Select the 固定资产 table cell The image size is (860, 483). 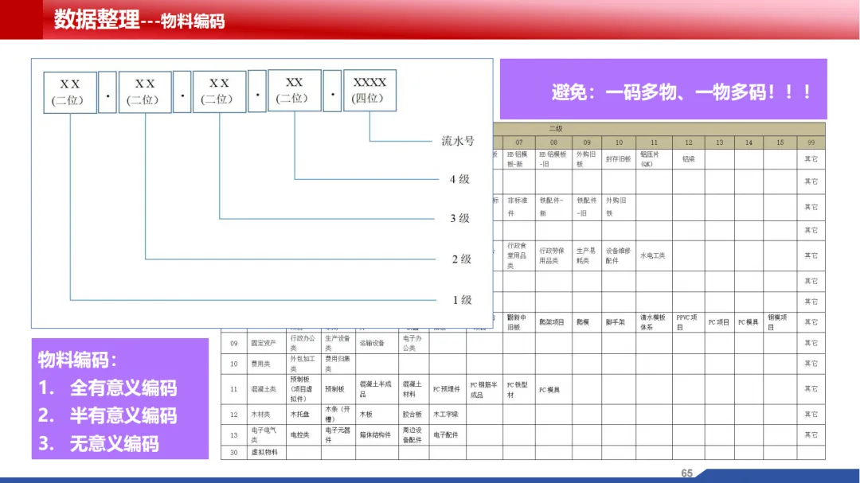click(264, 343)
